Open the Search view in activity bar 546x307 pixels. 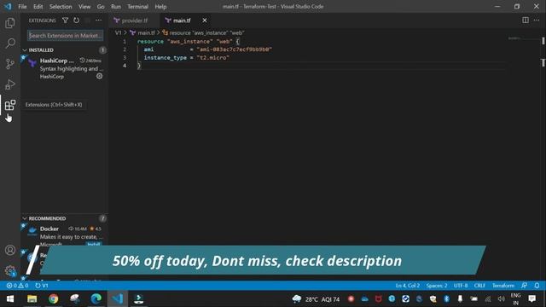coord(10,43)
